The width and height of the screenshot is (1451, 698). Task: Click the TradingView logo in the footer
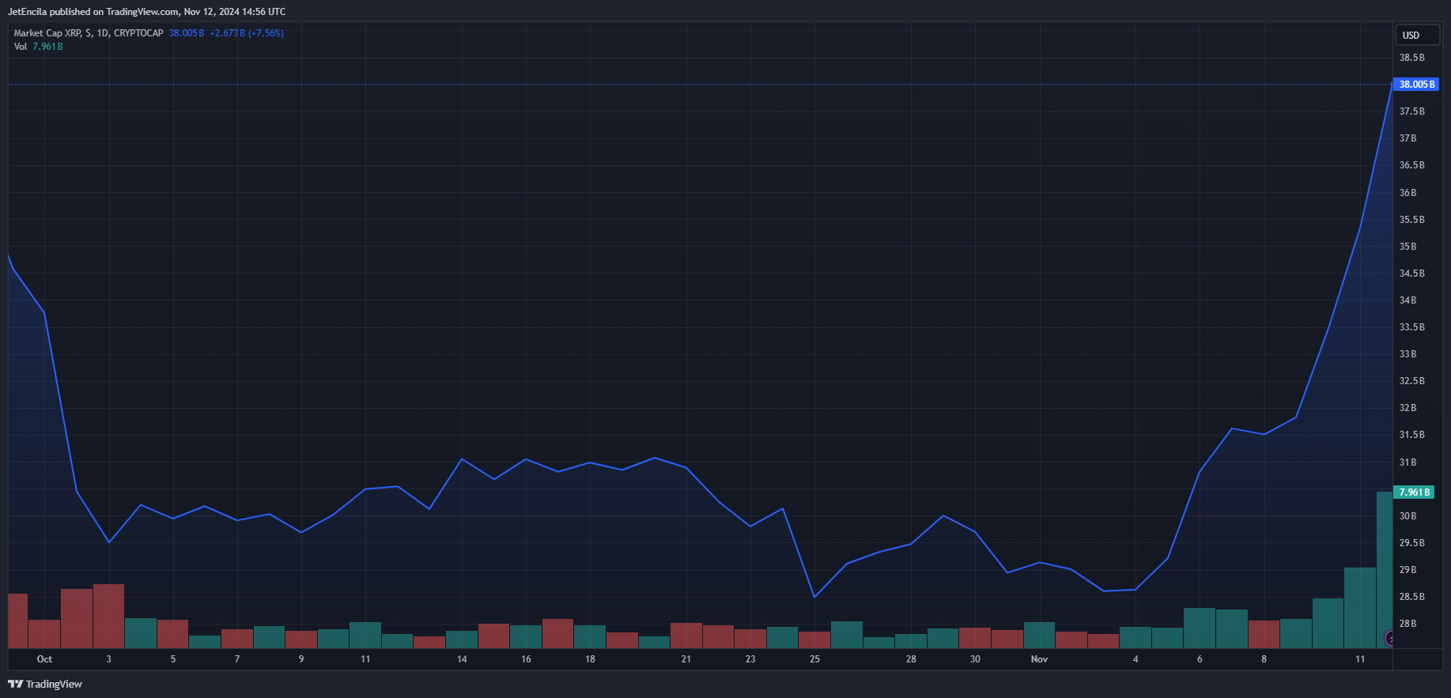[45, 684]
